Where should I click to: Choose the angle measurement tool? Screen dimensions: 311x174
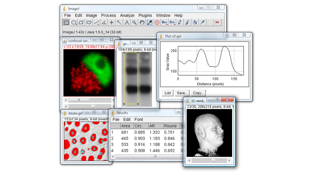pyautogui.click(x=104, y=23)
